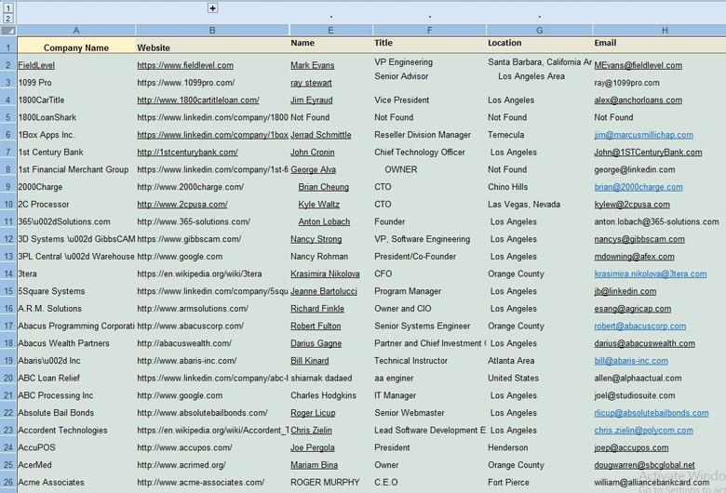726x493 pixels.
Task: Select outline level 2 button
Action: (8, 19)
